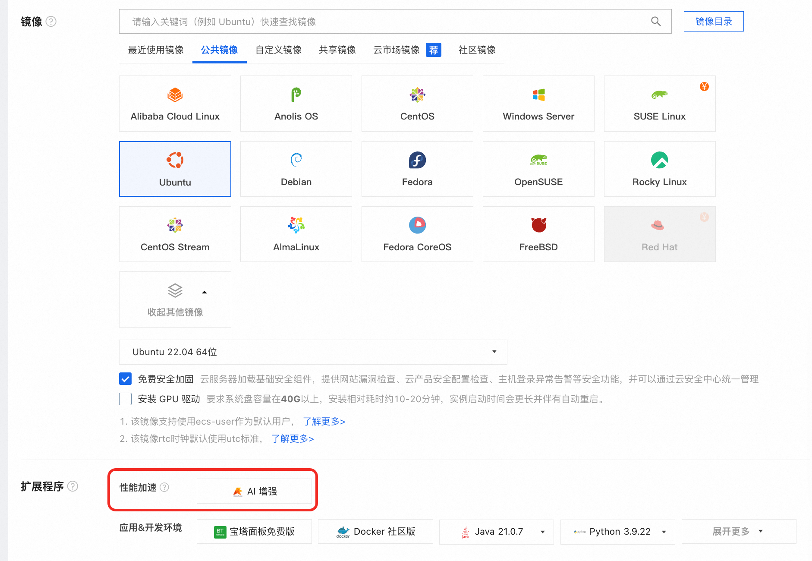This screenshot has width=812, height=561.
Task: Open the 镜像目录 catalog button
Action: pyautogui.click(x=714, y=22)
